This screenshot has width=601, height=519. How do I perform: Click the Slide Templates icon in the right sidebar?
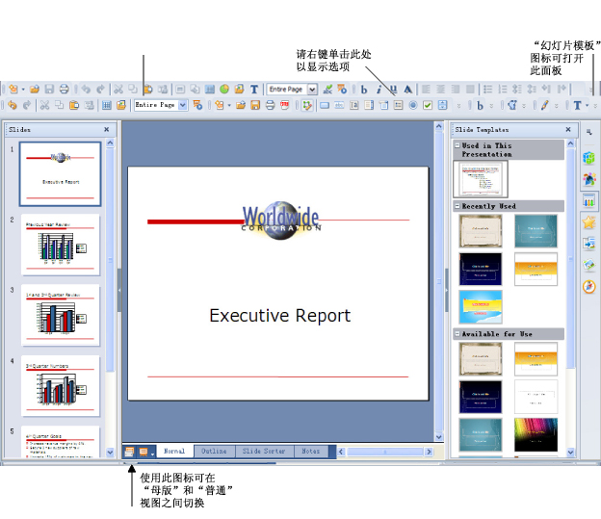click(589, 200)
